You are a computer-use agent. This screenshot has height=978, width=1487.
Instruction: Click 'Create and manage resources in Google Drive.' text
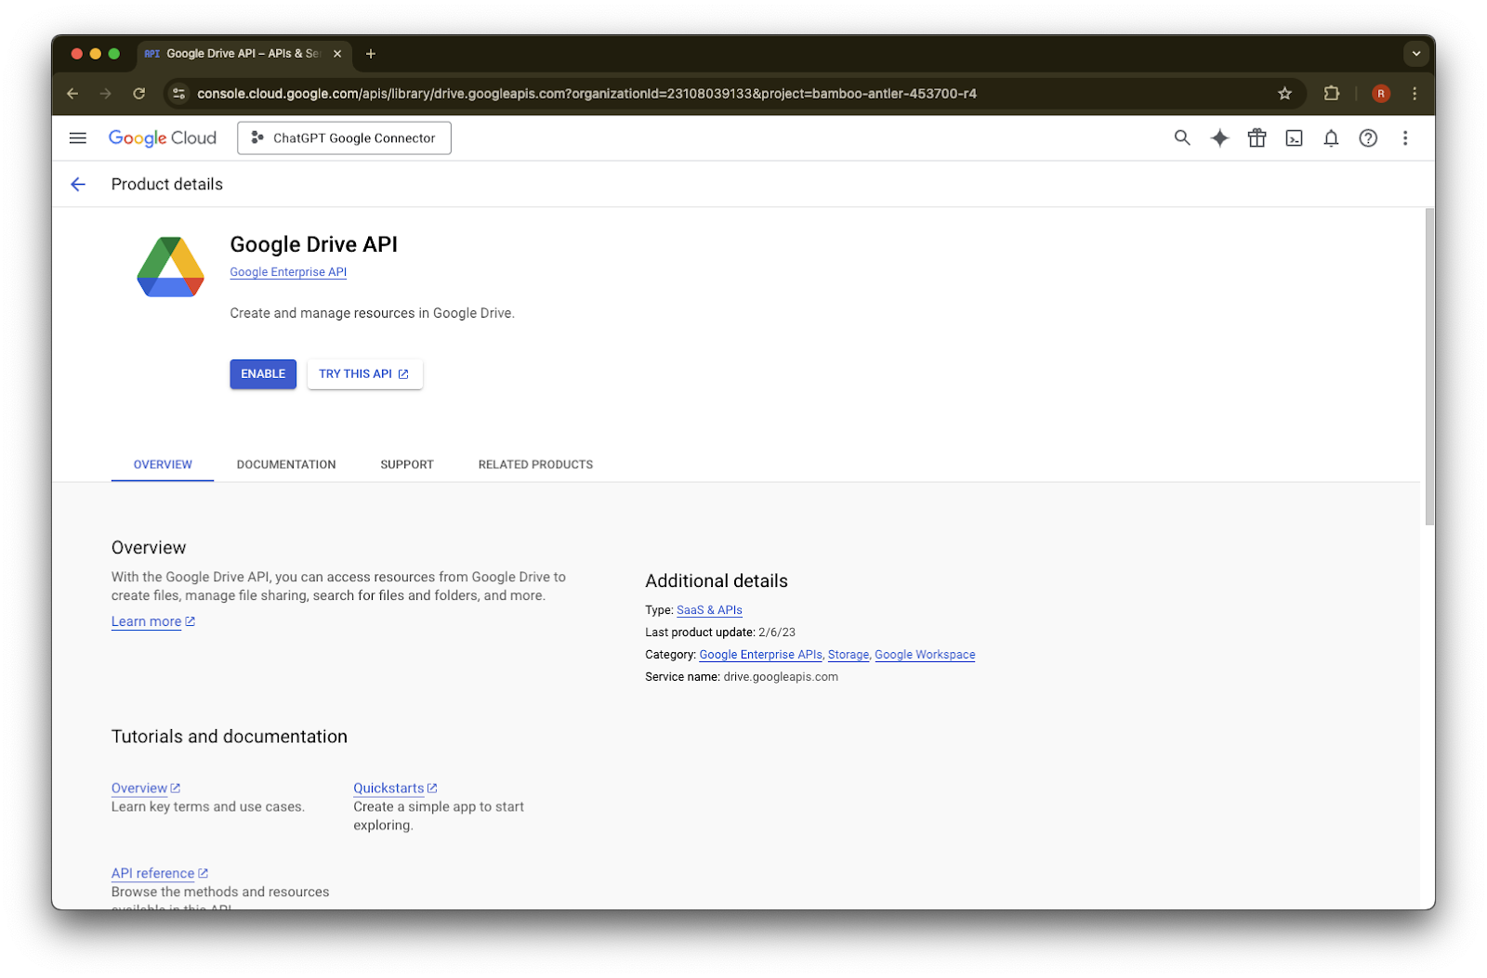pyautogui.click(x=372, y=313)
